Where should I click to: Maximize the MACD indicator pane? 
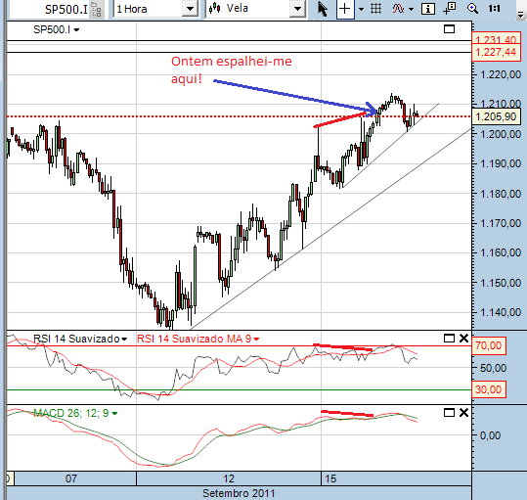pyautogui.click(x=449, y=413)
